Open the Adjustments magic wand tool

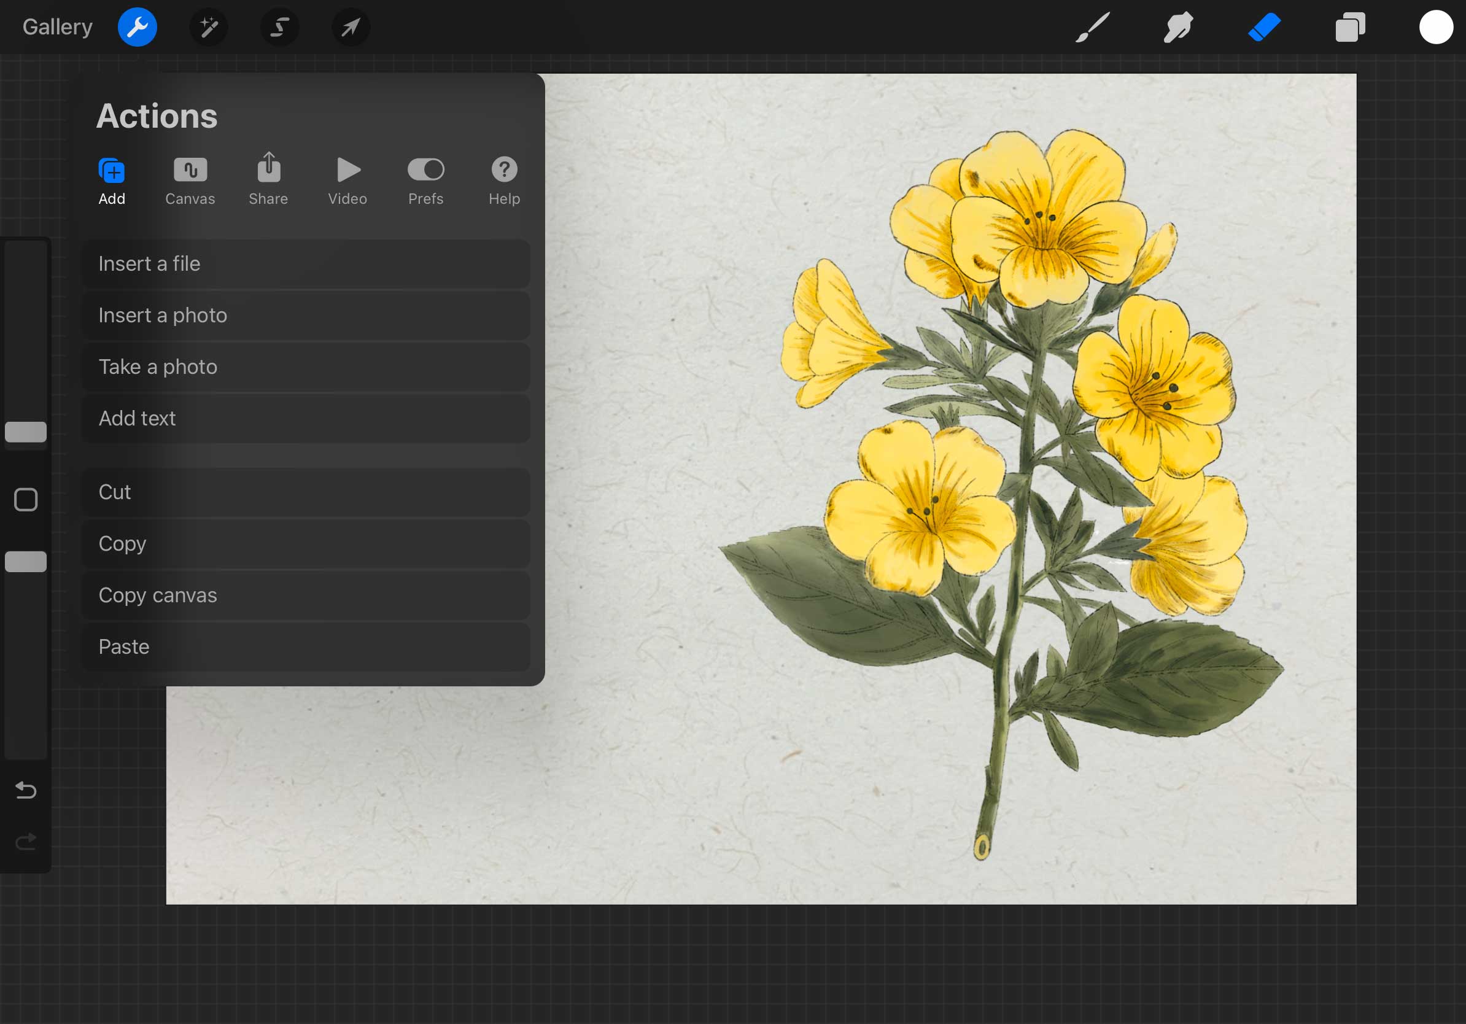point(209,28)
